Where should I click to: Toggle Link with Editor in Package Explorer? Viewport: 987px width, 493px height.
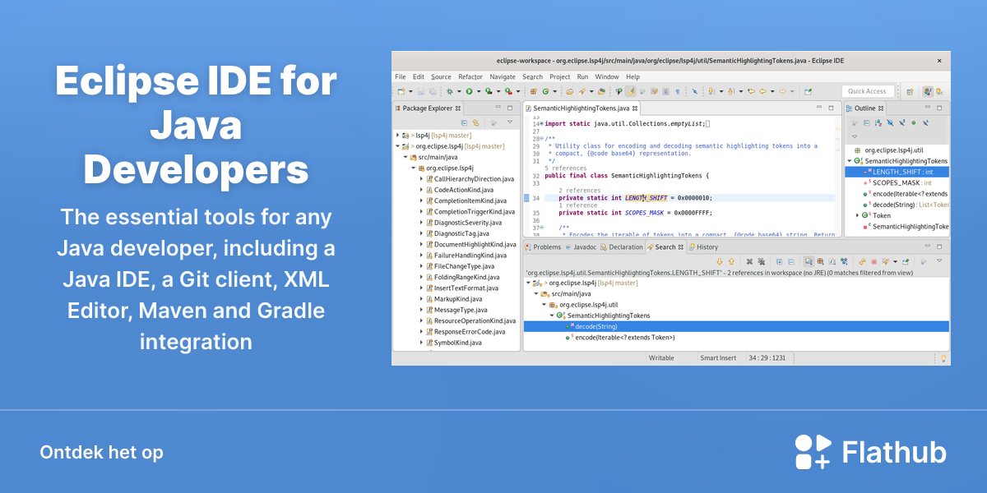[475, 122]
